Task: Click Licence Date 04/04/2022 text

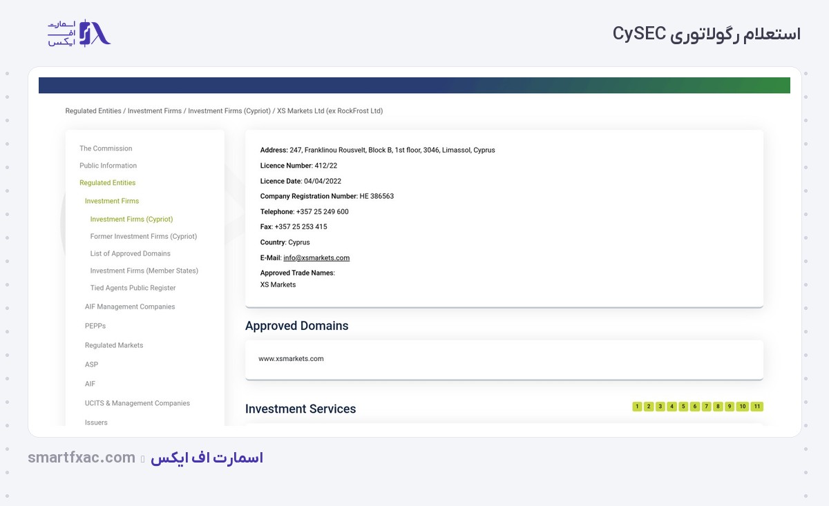Action: click(301, 181)
